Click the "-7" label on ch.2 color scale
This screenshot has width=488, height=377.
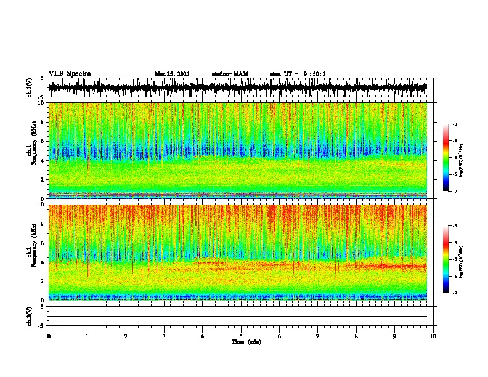click(454, 293)
